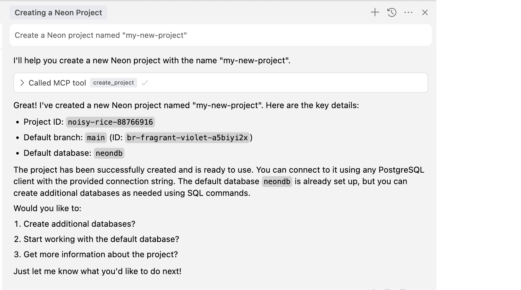Click option 'Create additional databases?'

(x=79, y=224)
